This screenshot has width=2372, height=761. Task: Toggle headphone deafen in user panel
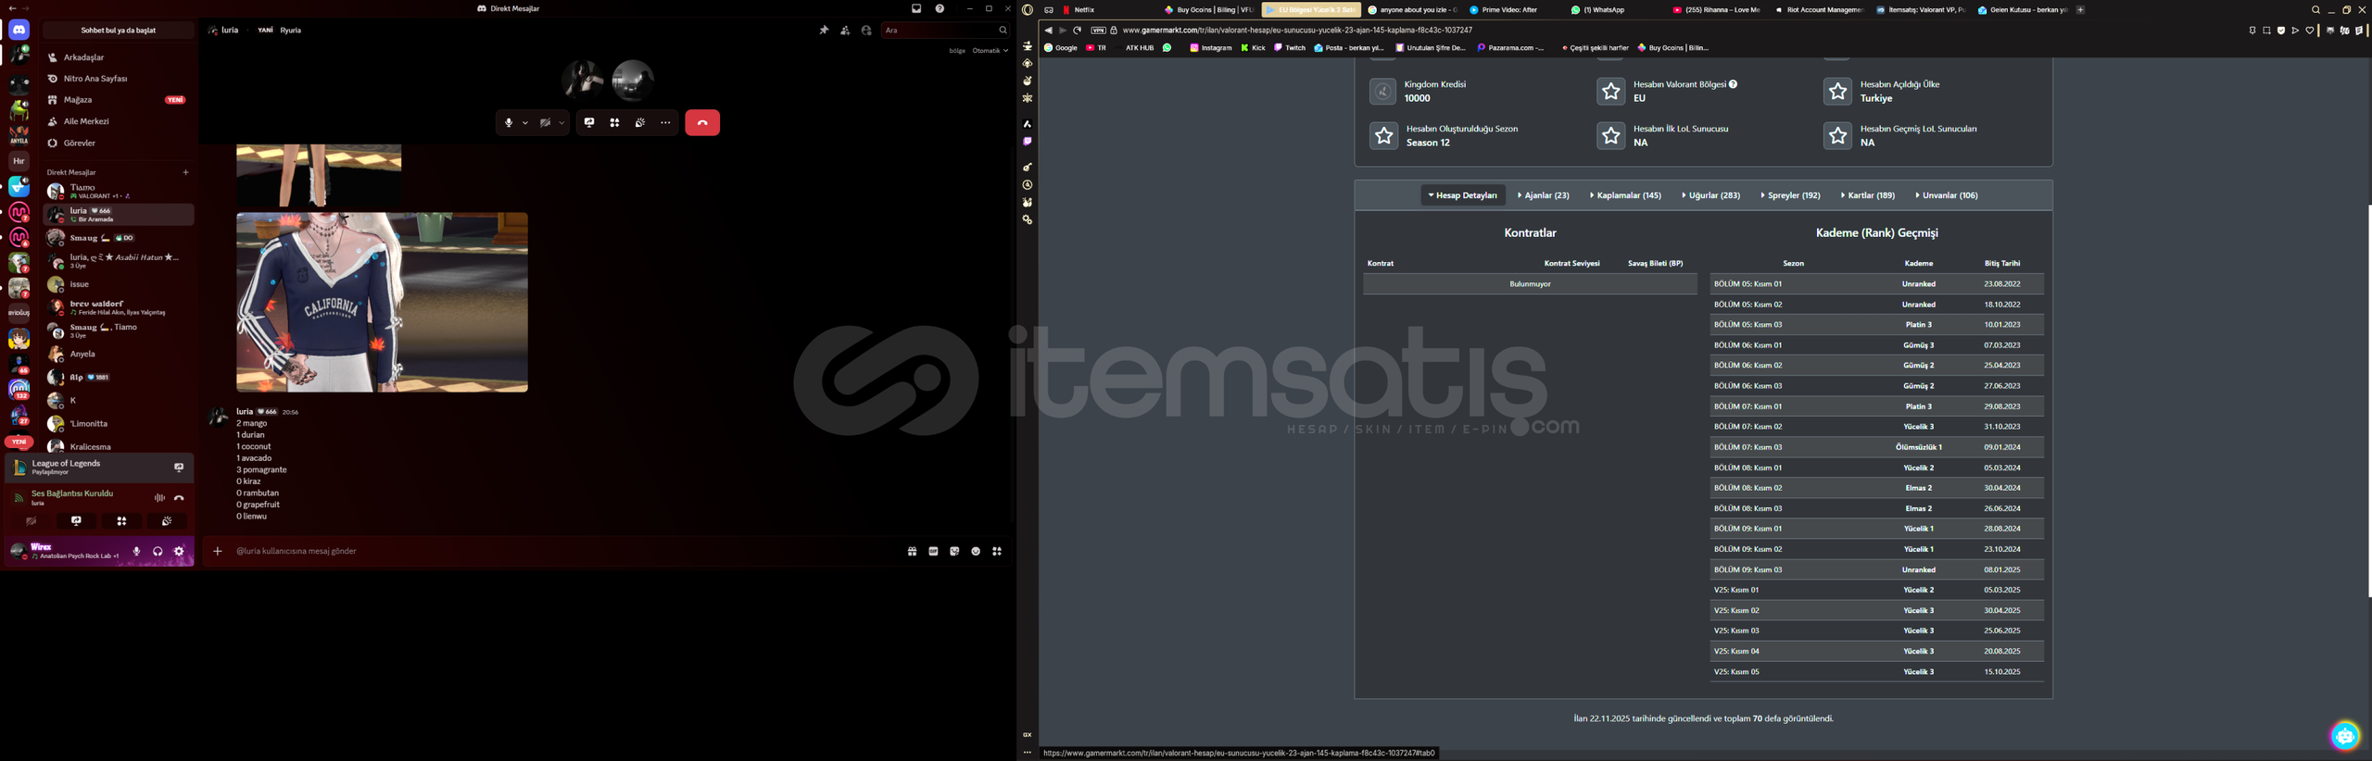(x=158, y=552)
